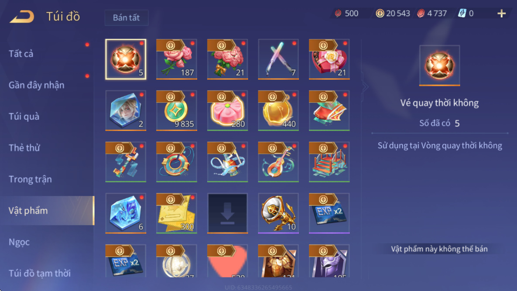Image resolution: width=517 pixels, height=291 pixels.
Task: Open the Ngọc category tab
Action: click(19, 242)
